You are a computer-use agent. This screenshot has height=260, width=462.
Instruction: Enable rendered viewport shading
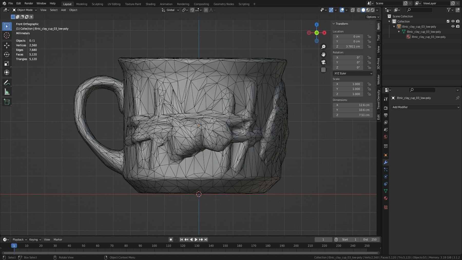pyautogui.click(x=372, y=10)
